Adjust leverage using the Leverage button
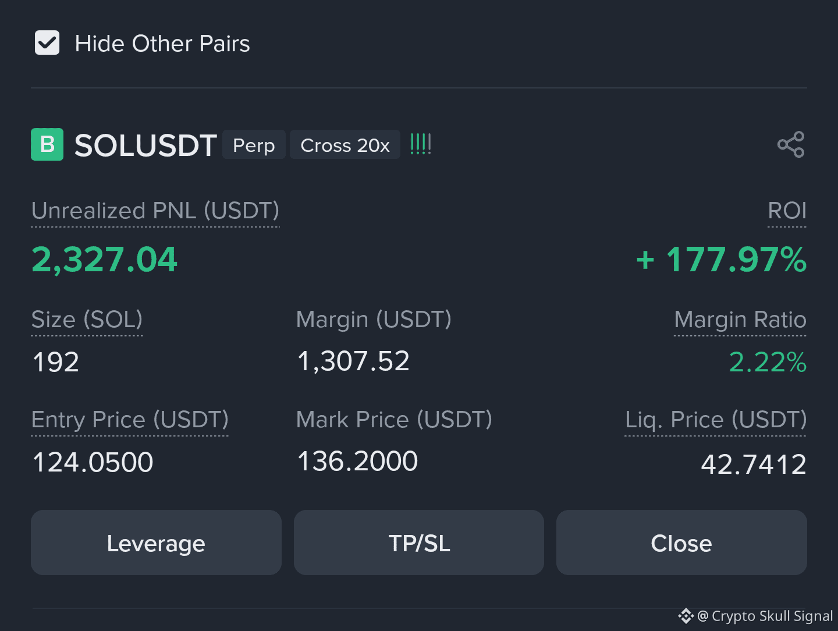 click(156, 543)
